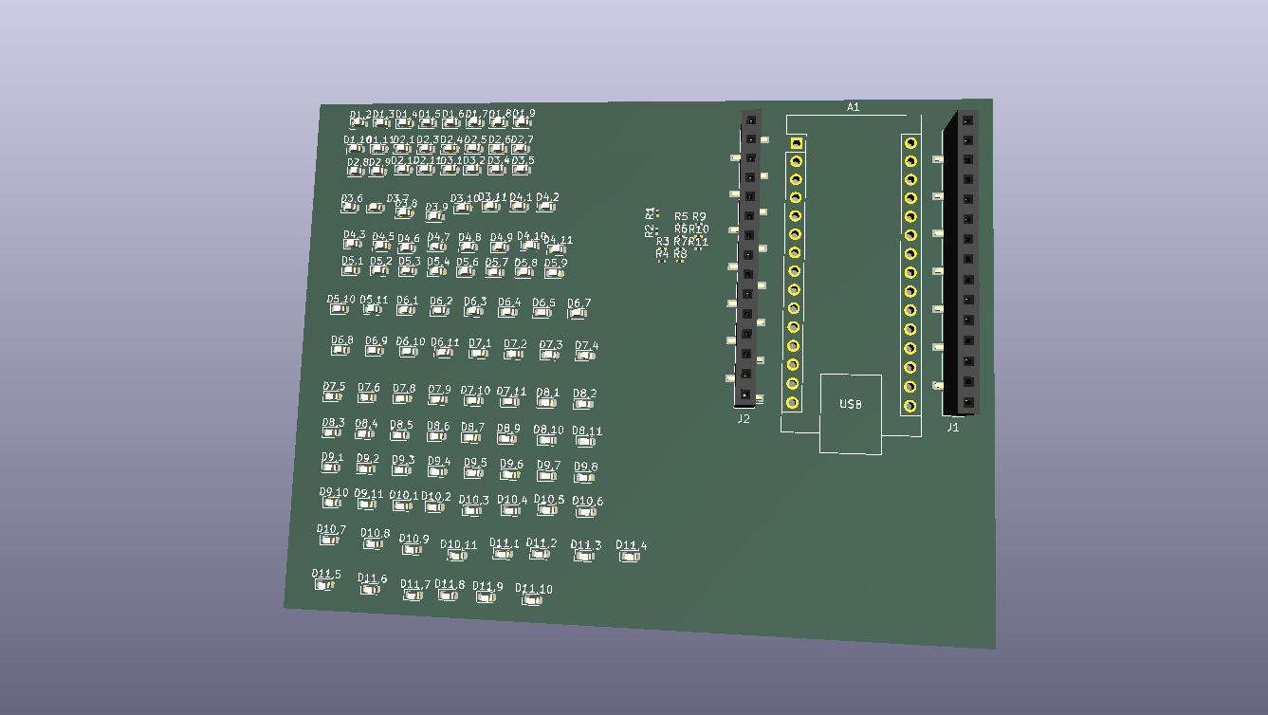This screenshot has width=1268, height=715.
Task: Click the D10.11 designator text
Action: click(x=459, y=544)
